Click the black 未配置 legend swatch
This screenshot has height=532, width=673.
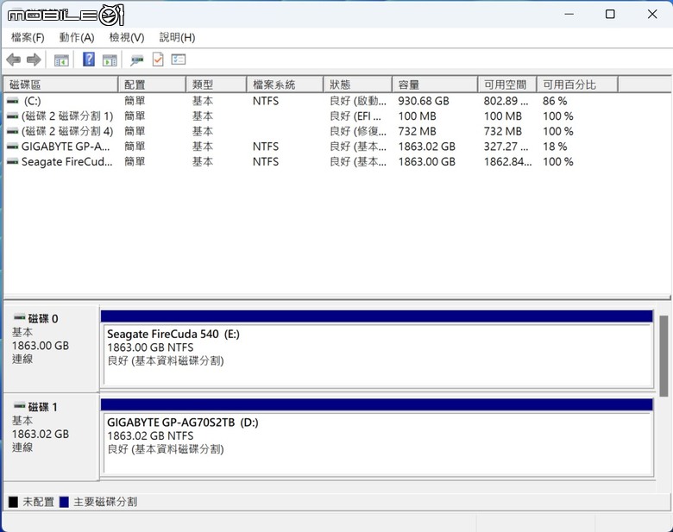coord(13,502)
